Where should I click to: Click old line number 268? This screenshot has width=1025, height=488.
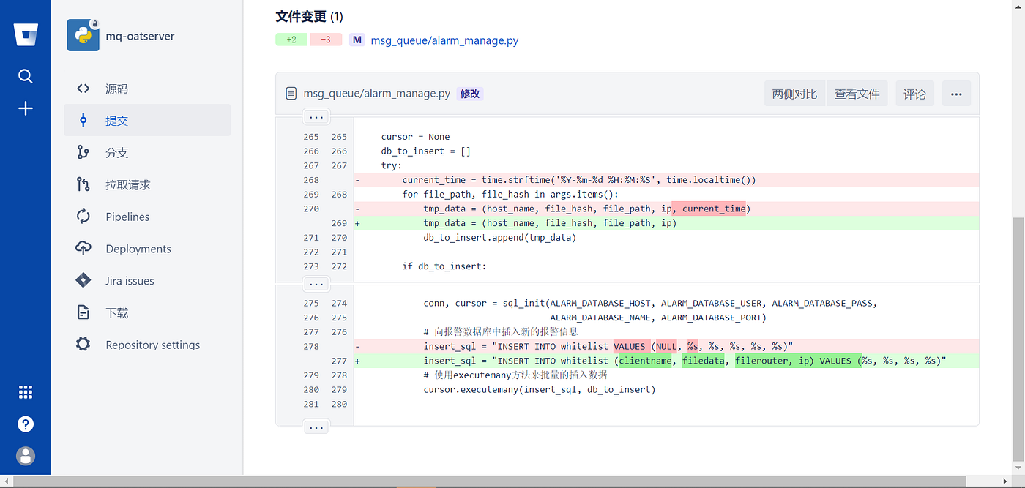click(x=310, y=180)
